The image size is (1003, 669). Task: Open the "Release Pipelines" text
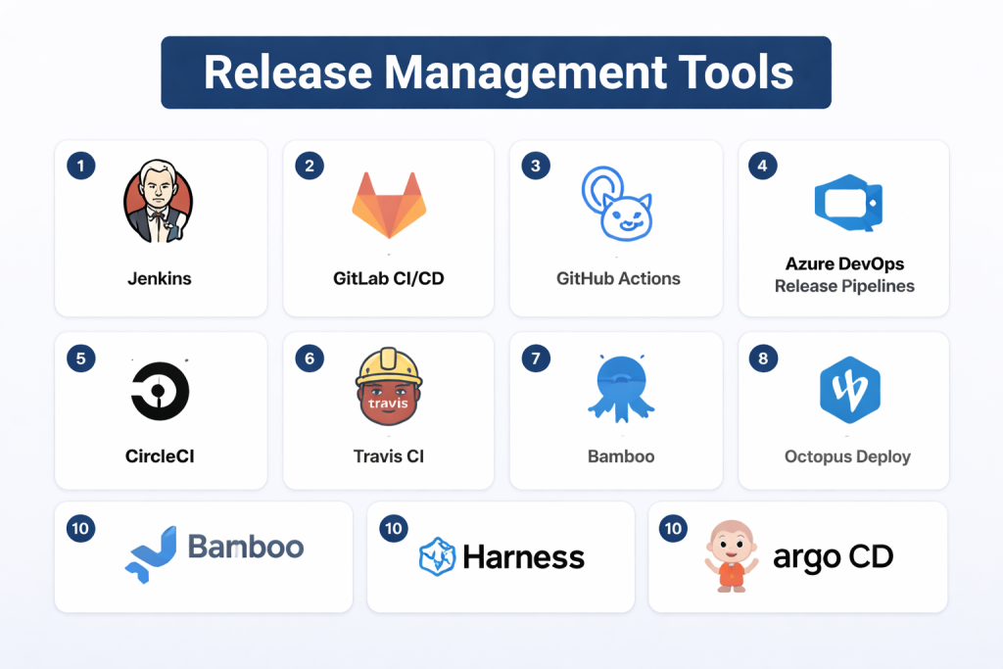844,286
